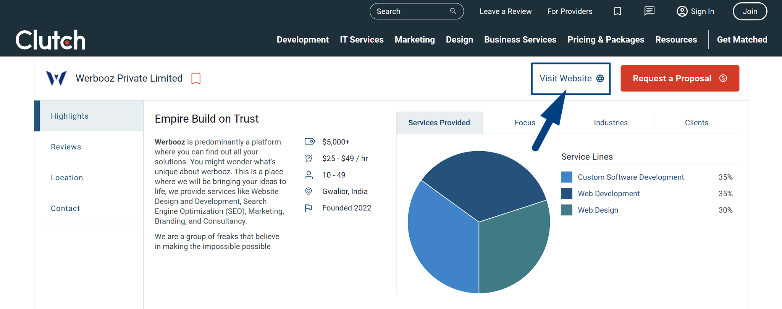The width and height of the screenshot is (782, 309).
Task: Bookmark Werbooz Private Limited profile
Action: (x=196, y=78)
